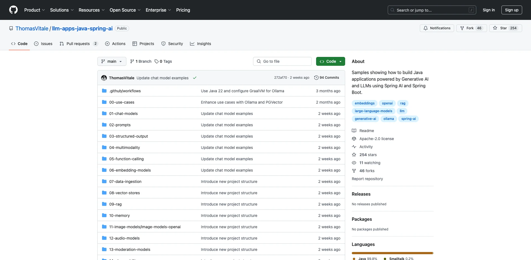Open the main branch selector dropdown
The width and height of the screenshot is (531, 260).
(x=112, y=61)
